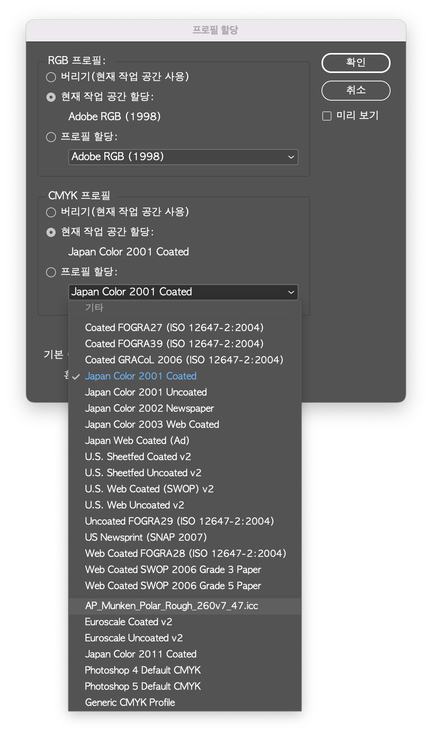Image resolution: width=432 pixels, height=732 pixels.
Task: Choose US Newsprint (SNAP 2007)
Action: pos(185,537)
